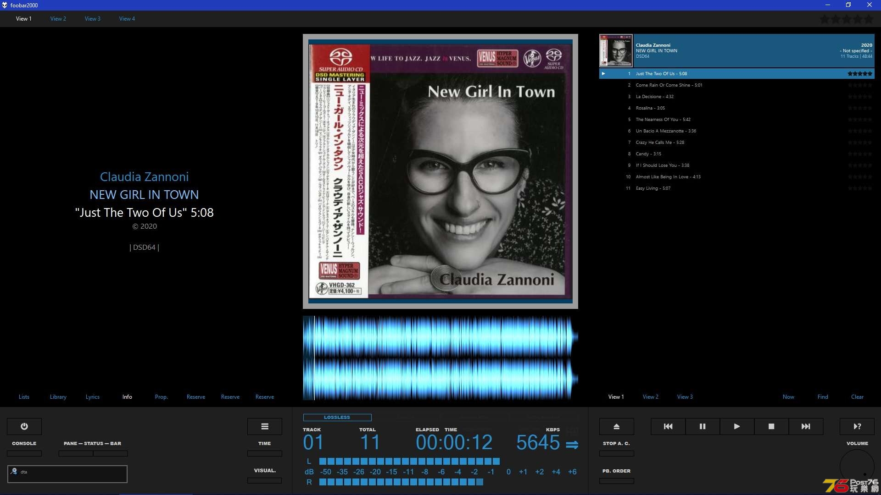The width and height of the screenshot is (881, 495).
Task: Click the LOSSLESS indicator box
Action: 337,418
